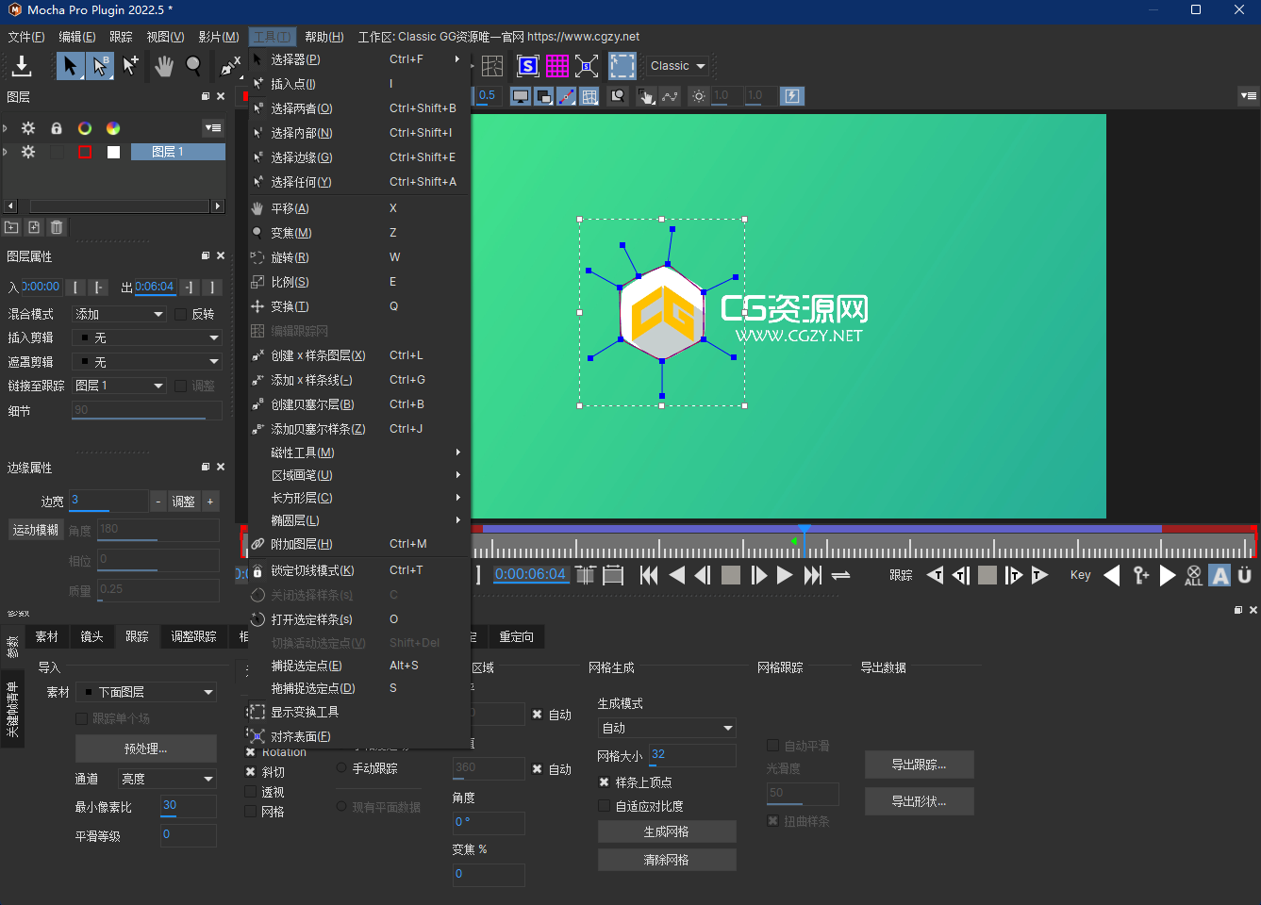Click the 生成网格 button
Screen dimensions: 1261x905
[666, 831]
